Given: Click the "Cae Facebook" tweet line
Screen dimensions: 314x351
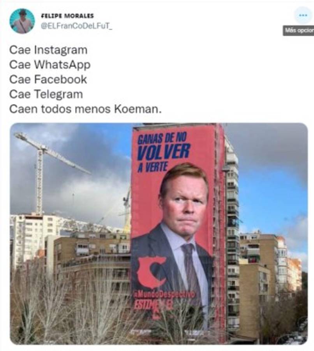Looking at the screenshot, I should [x=48, y=80].
